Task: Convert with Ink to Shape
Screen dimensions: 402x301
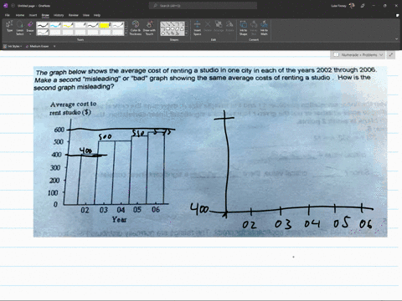Action: click(243, 28)
